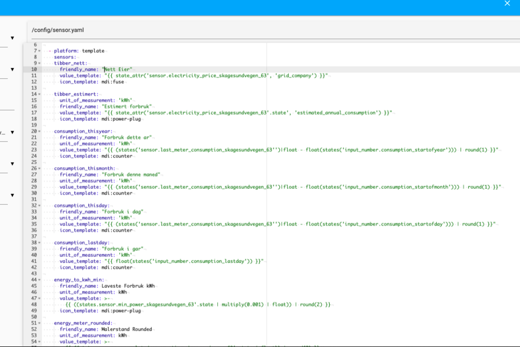Fold the consumption_thisyear section

point(40,132)
